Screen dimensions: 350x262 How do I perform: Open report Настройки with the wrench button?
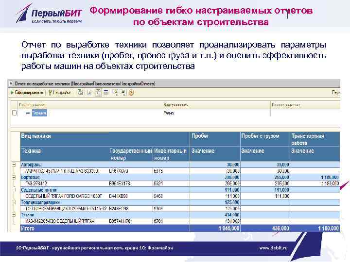(x=60, y=93)
